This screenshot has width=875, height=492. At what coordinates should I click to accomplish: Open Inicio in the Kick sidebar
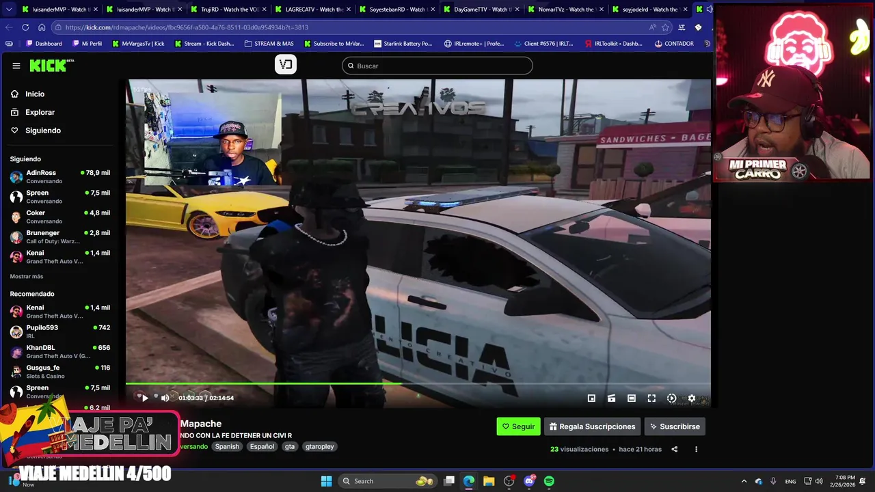(x=35, y=94)
